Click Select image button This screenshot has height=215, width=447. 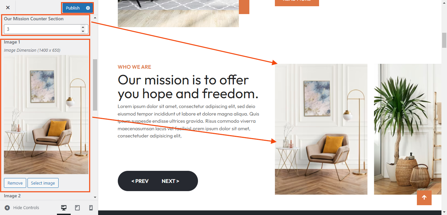[43, 183]
